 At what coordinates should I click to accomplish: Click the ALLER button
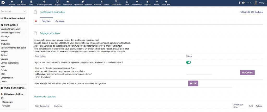pos(193,83)
